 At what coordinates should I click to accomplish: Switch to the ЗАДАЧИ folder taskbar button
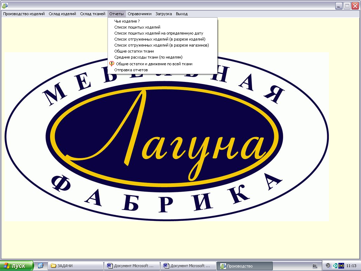pos(75,266)
